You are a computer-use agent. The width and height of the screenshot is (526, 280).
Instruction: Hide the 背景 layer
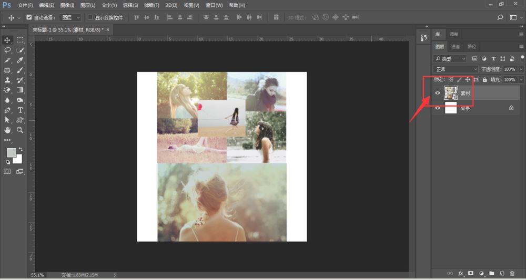438,108
